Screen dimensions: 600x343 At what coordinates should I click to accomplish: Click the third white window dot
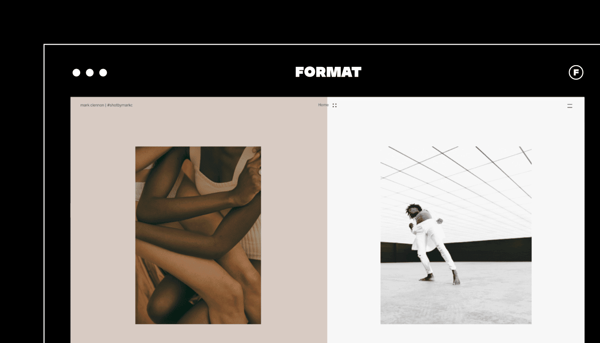click(x=103, y=72)
